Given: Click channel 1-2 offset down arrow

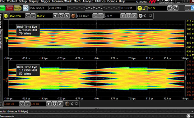Looking at the screenshot, I should click(x=55, y=16).
